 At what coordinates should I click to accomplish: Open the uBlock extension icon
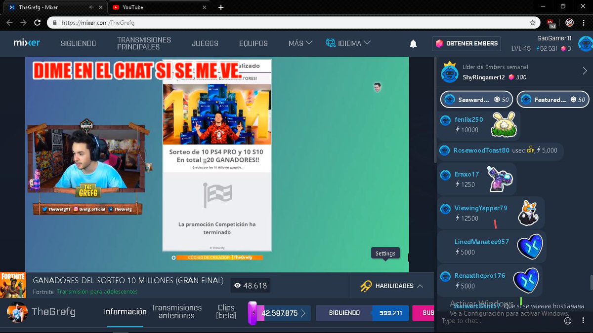click(x=551, y=23)
